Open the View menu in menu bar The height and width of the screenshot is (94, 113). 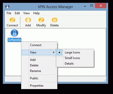[x=26, y=13]
